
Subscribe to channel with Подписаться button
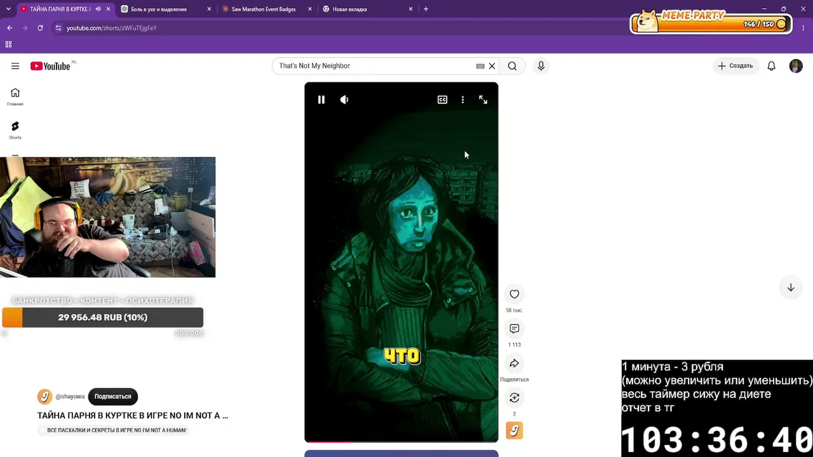[x=113, y=397]
